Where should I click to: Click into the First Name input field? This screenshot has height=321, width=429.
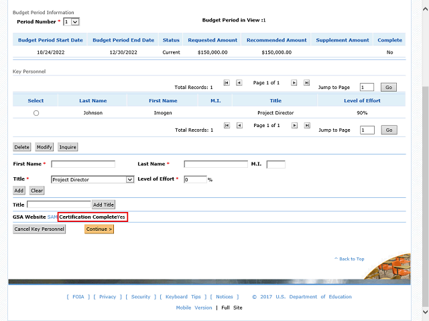click(83, 164)
